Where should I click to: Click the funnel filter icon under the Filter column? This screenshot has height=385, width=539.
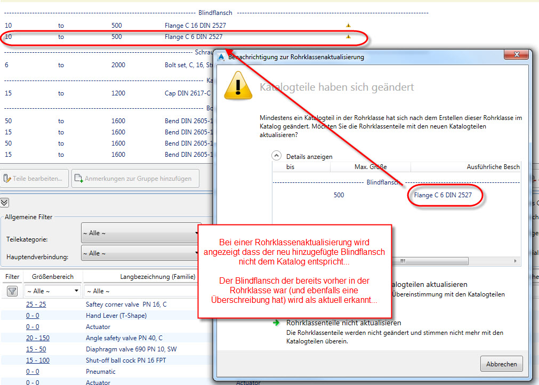tap(12, 291)
